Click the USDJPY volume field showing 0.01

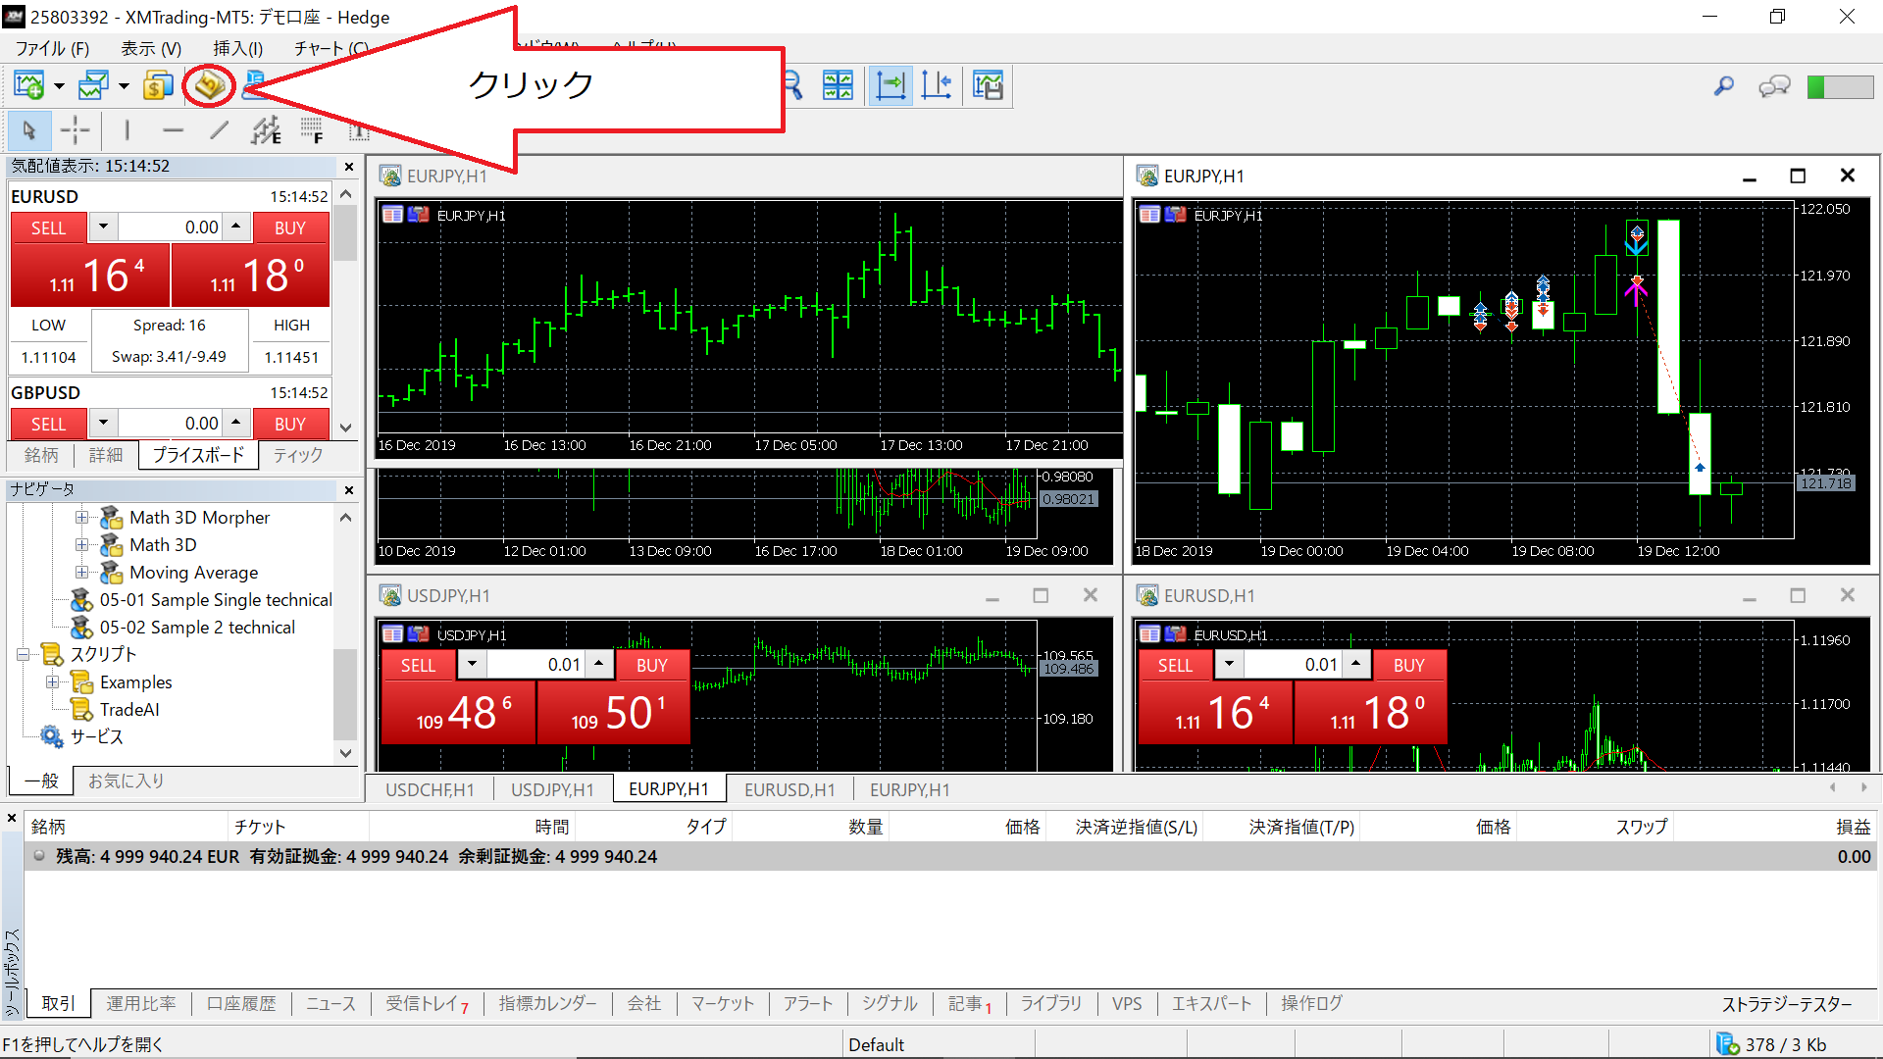tap(537, 665)
